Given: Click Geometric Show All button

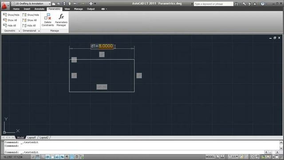Looking at the screenshot, I should pos(10,20).
